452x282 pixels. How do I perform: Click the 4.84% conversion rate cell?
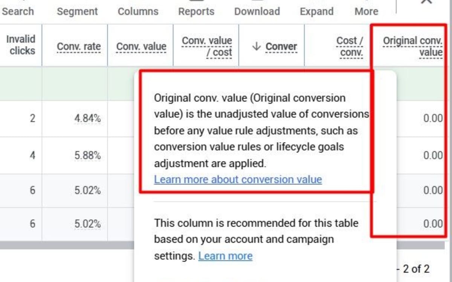pos(87,118)
